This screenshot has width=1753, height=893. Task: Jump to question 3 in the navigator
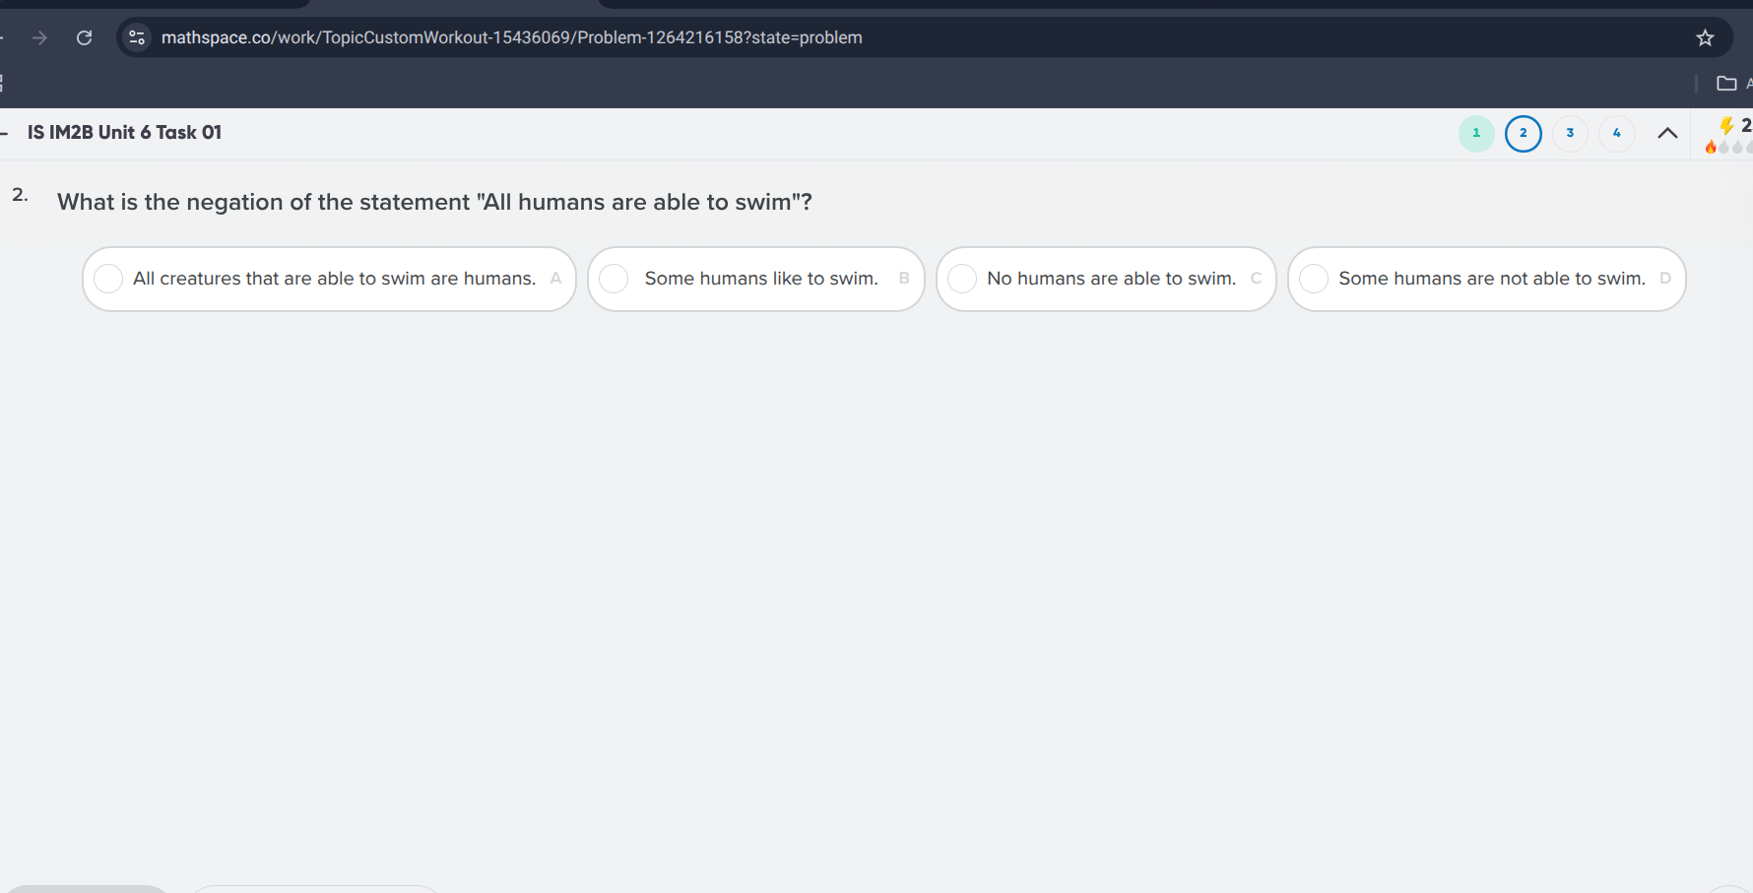tap(1570, 133)
